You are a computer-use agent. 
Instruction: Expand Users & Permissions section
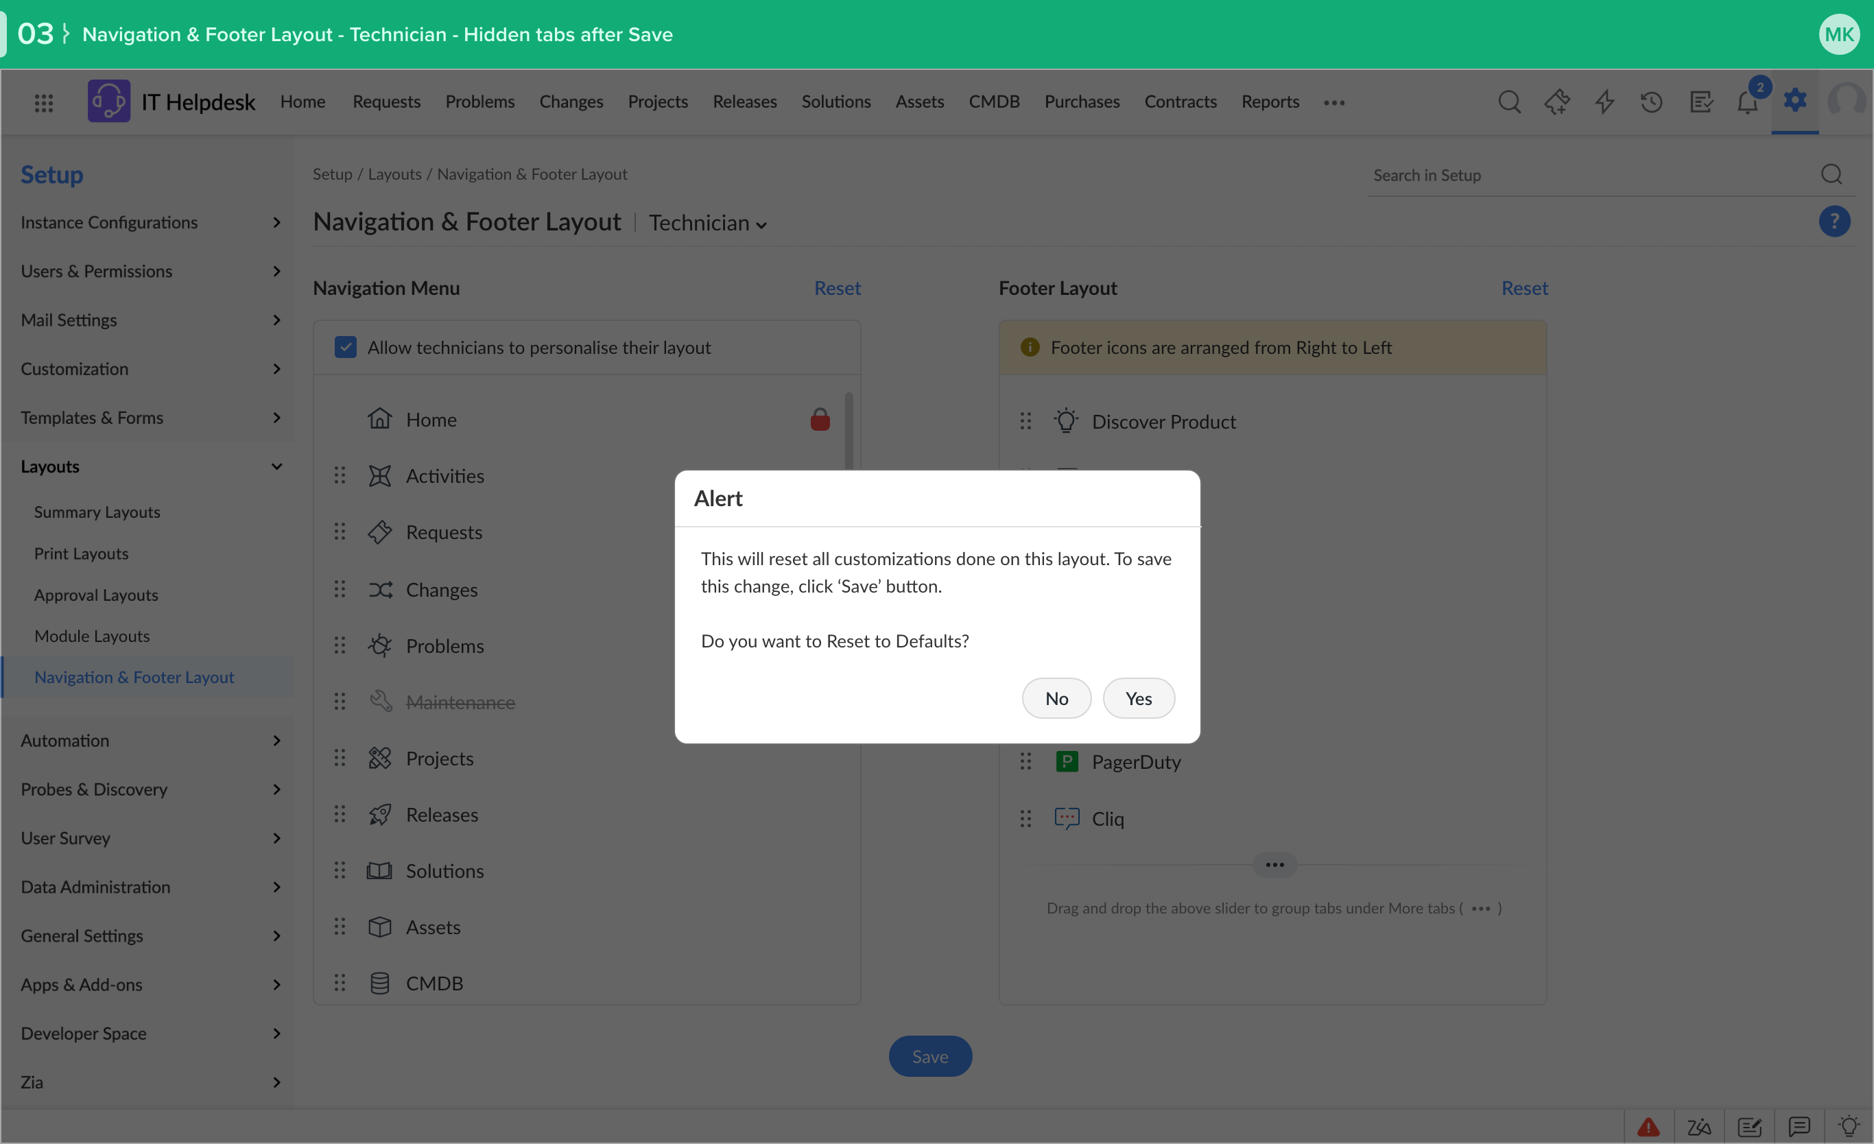click(151, 271)
